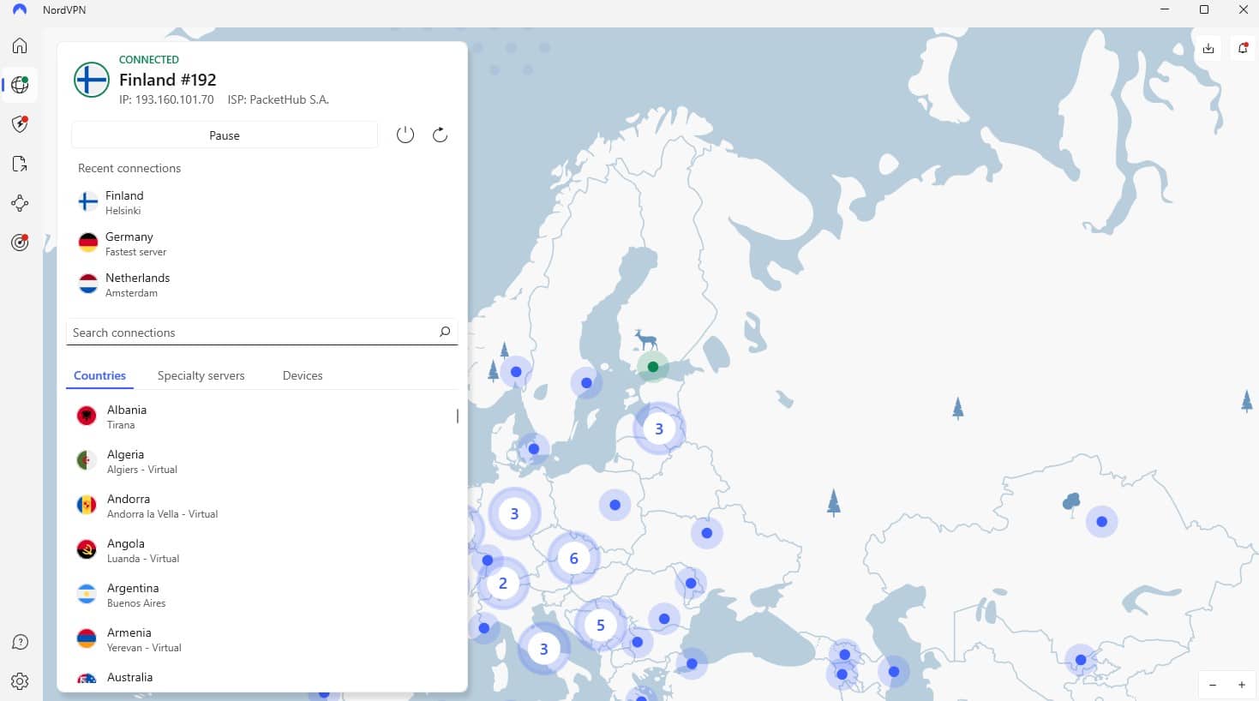Screen dimensions: 1259x701
Task: Switch to the Devices tab
Action: [303, 375]
